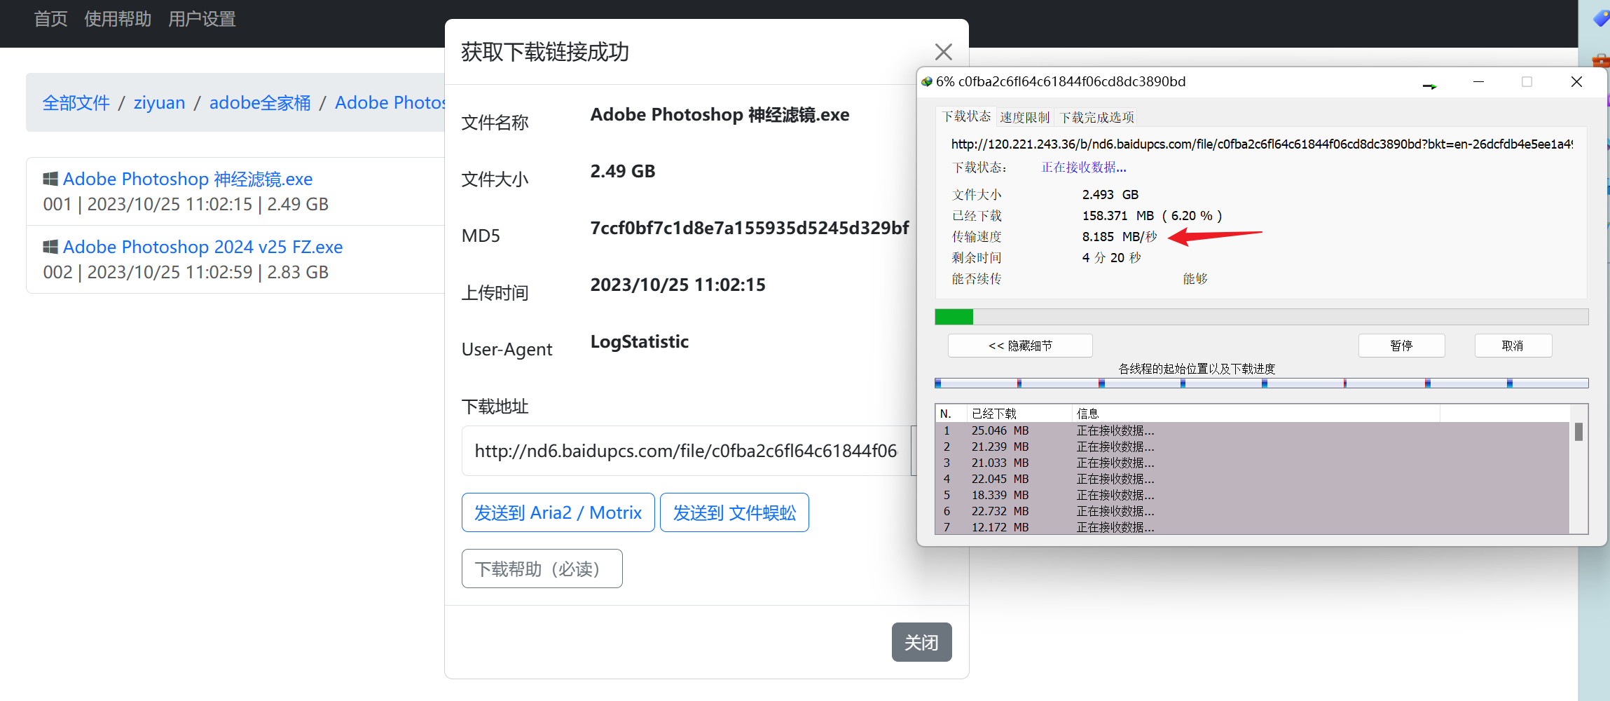Click the green arrow icon in the IDM title bar
The height and width of the screenshot is (701, 1610).
tap(1431, 85)
